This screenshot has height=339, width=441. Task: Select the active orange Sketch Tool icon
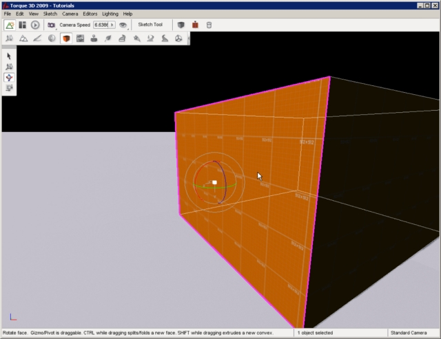click(66, 39)
